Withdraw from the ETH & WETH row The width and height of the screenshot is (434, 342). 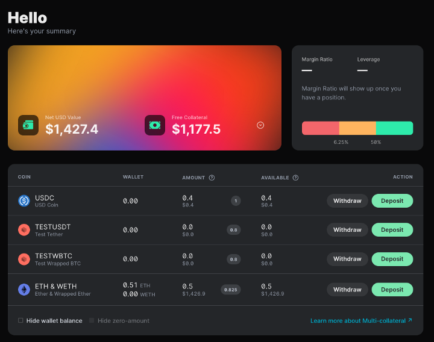point(347,290)
